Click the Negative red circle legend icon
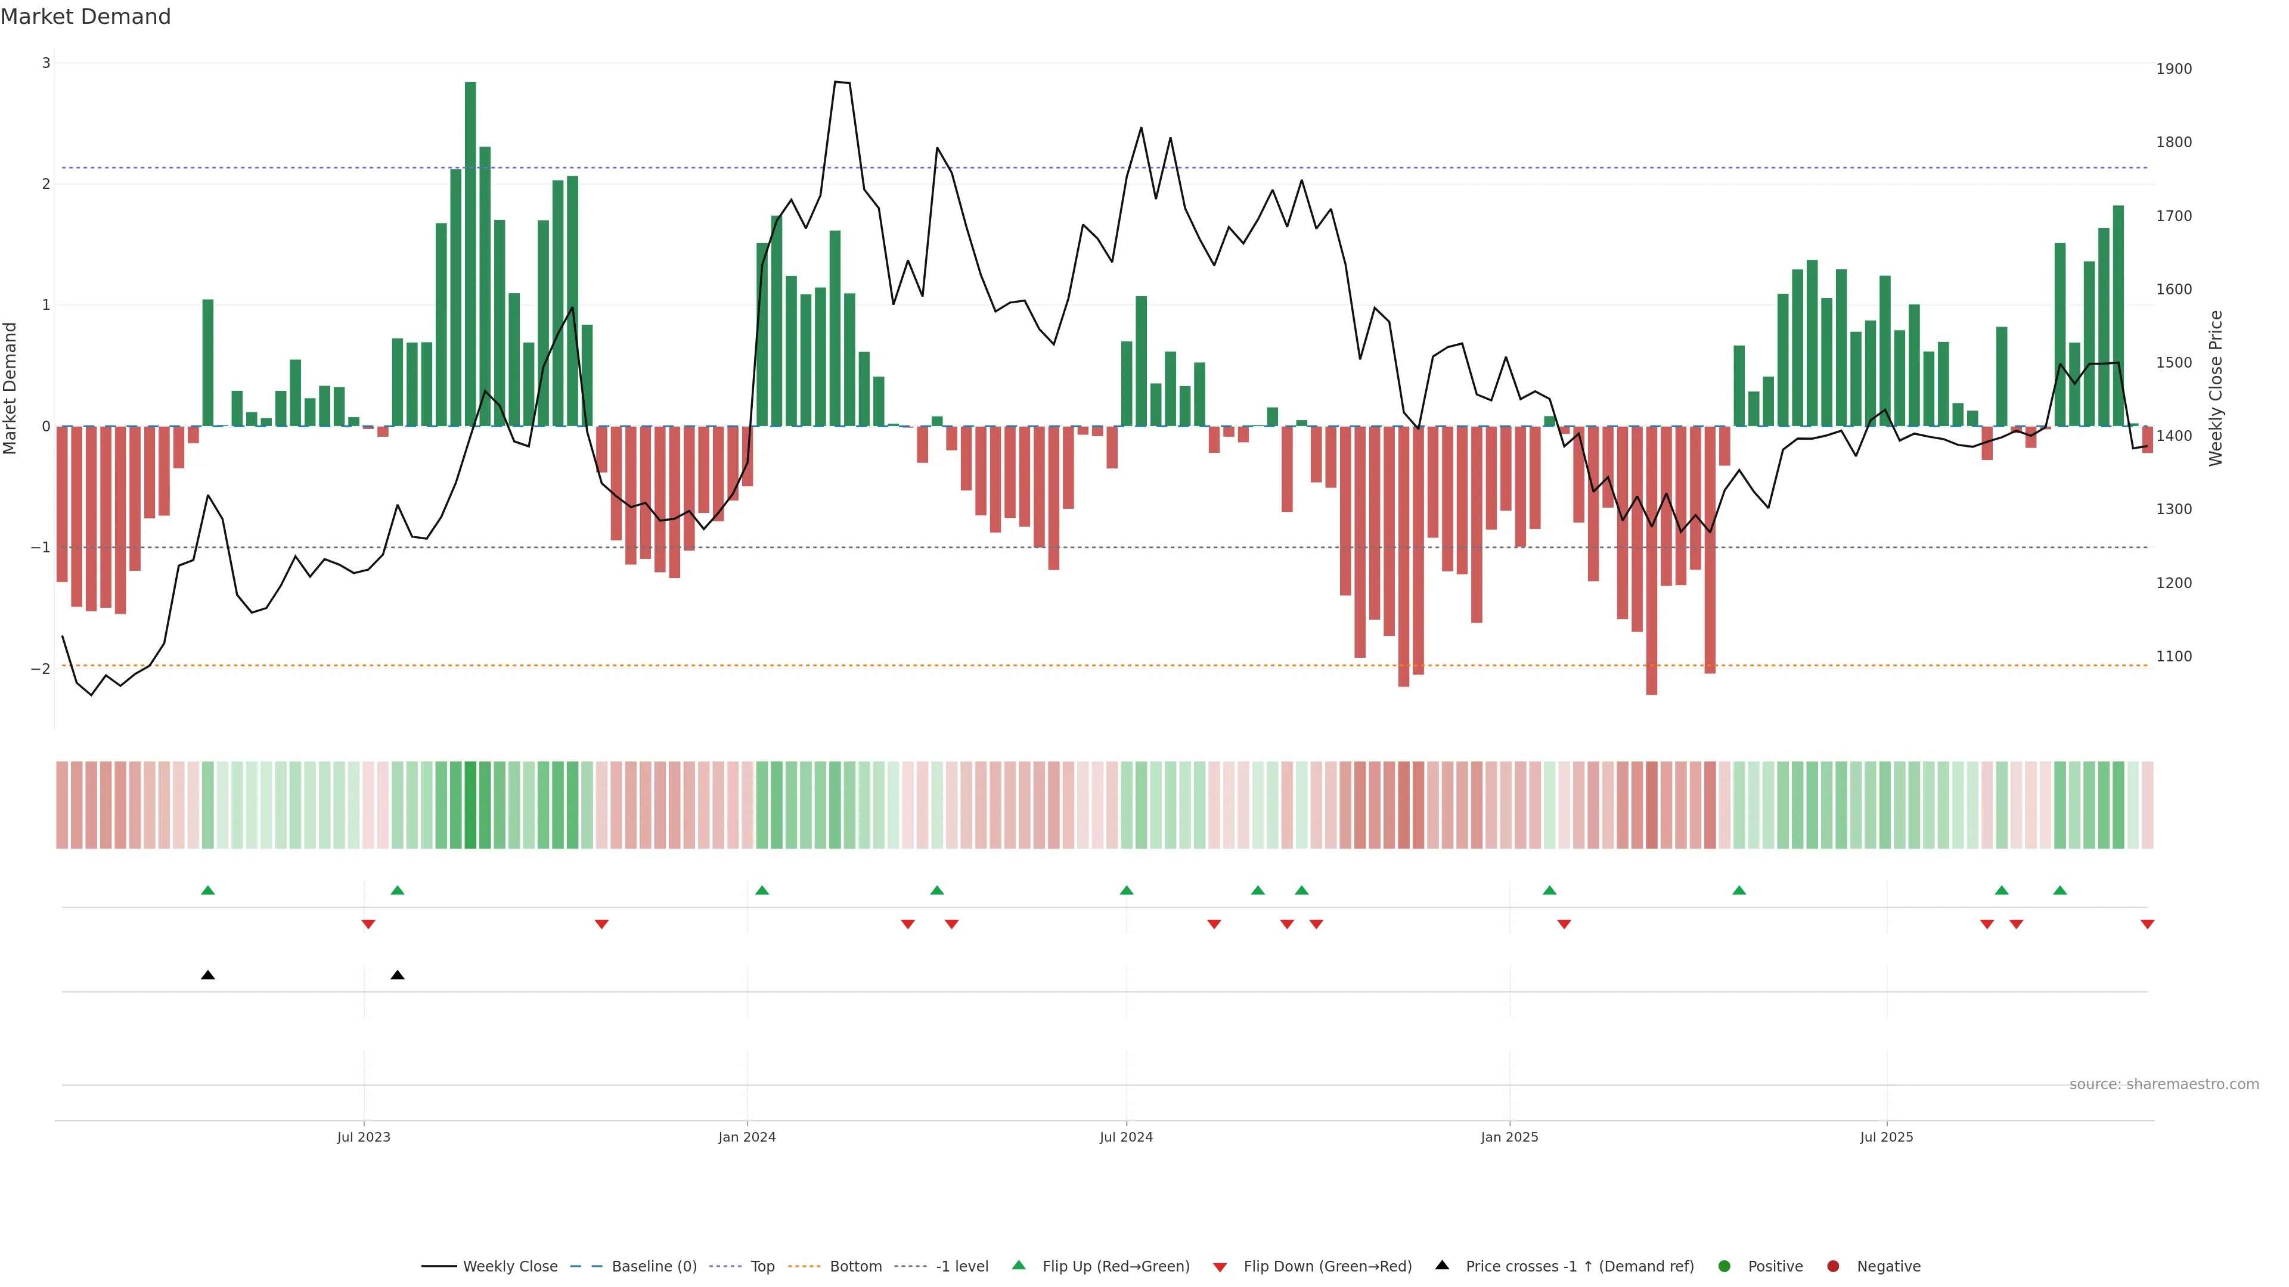The width and height of the screenshot is (2289, 1287). tap(1833, 1266)
